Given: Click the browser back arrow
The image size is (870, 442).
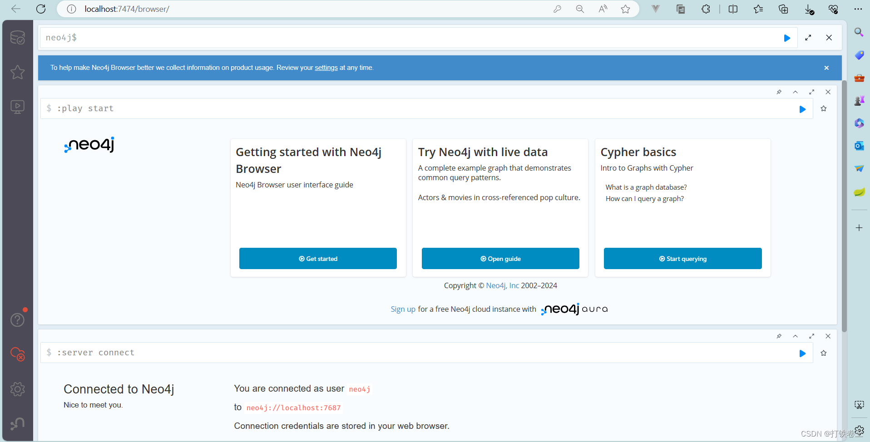Looking at the screenshot, I should point(16,9).
